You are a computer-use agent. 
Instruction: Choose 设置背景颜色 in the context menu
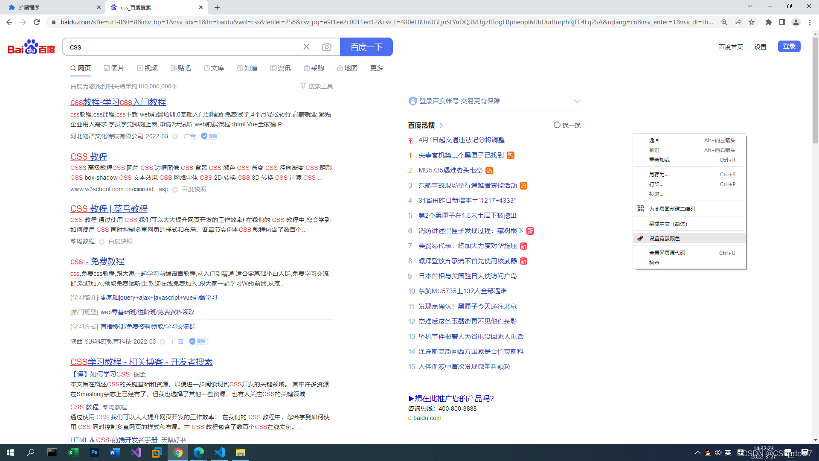689,238
